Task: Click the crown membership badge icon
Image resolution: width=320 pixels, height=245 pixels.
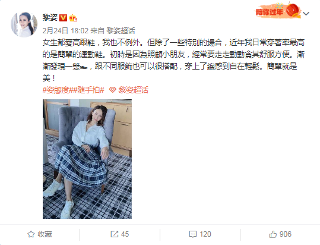Action: click(x=73, y=18)
